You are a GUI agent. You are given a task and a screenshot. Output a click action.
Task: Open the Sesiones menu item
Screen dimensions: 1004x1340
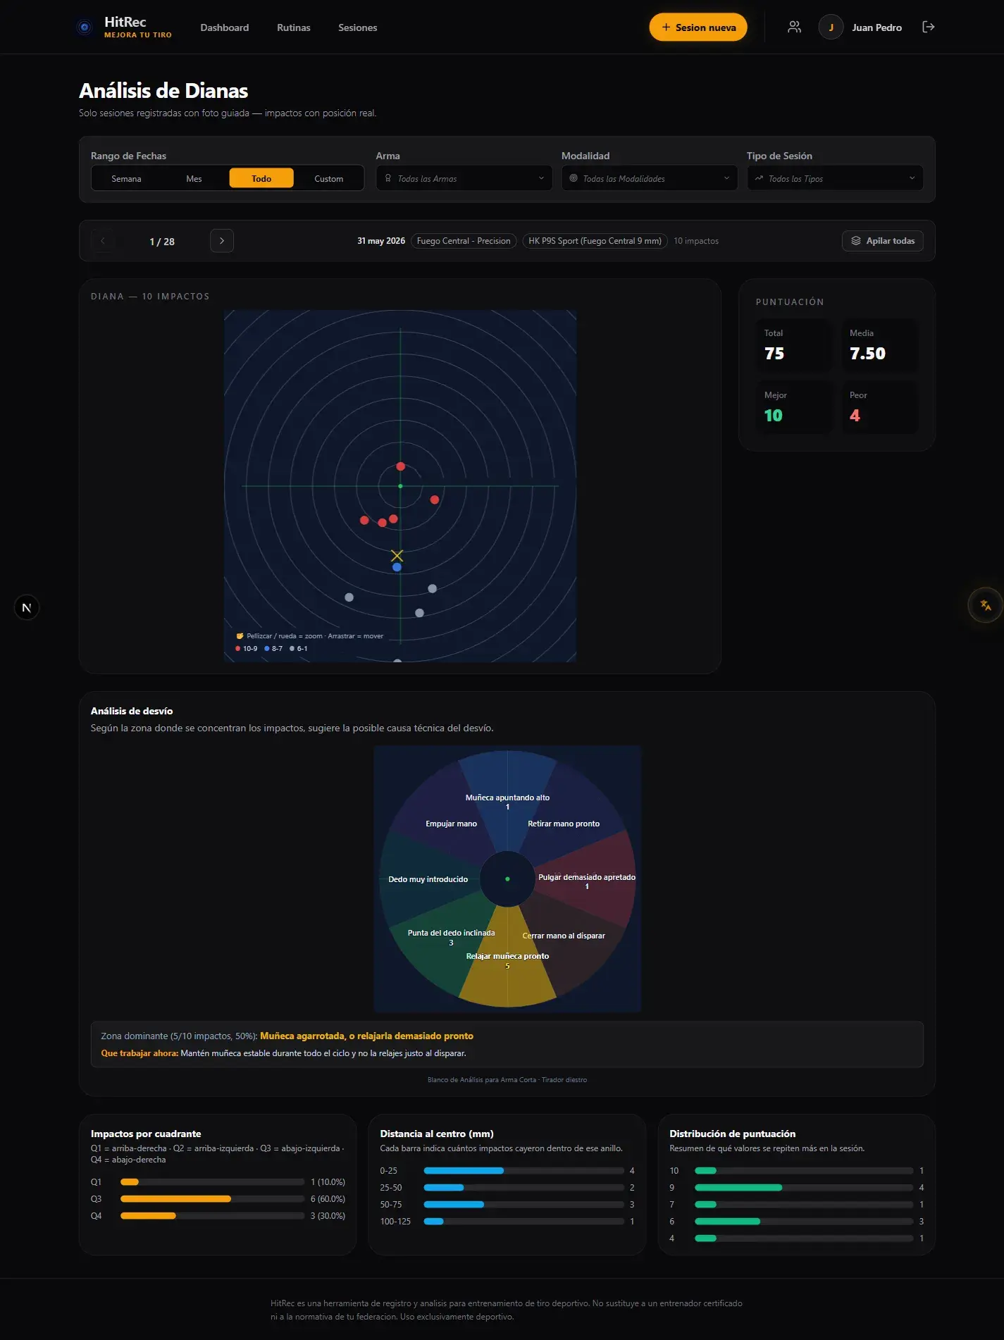coord(357,27)
